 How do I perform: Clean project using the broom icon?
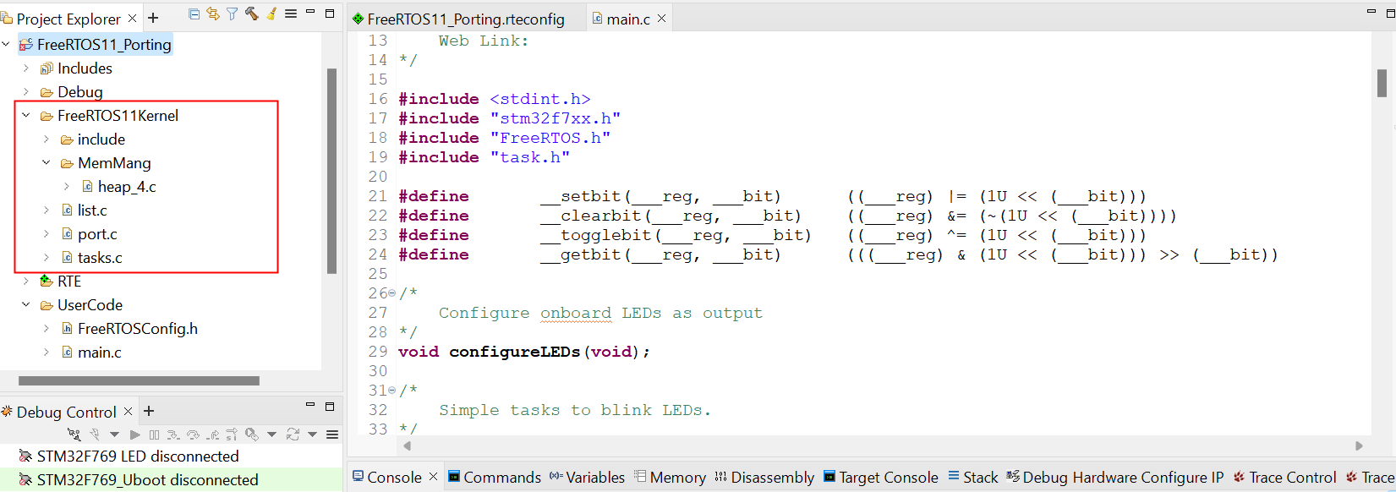click(x=271, y=14)
